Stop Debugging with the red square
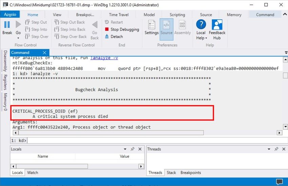Viewport: 288px width, 186px height. (122, 29)
